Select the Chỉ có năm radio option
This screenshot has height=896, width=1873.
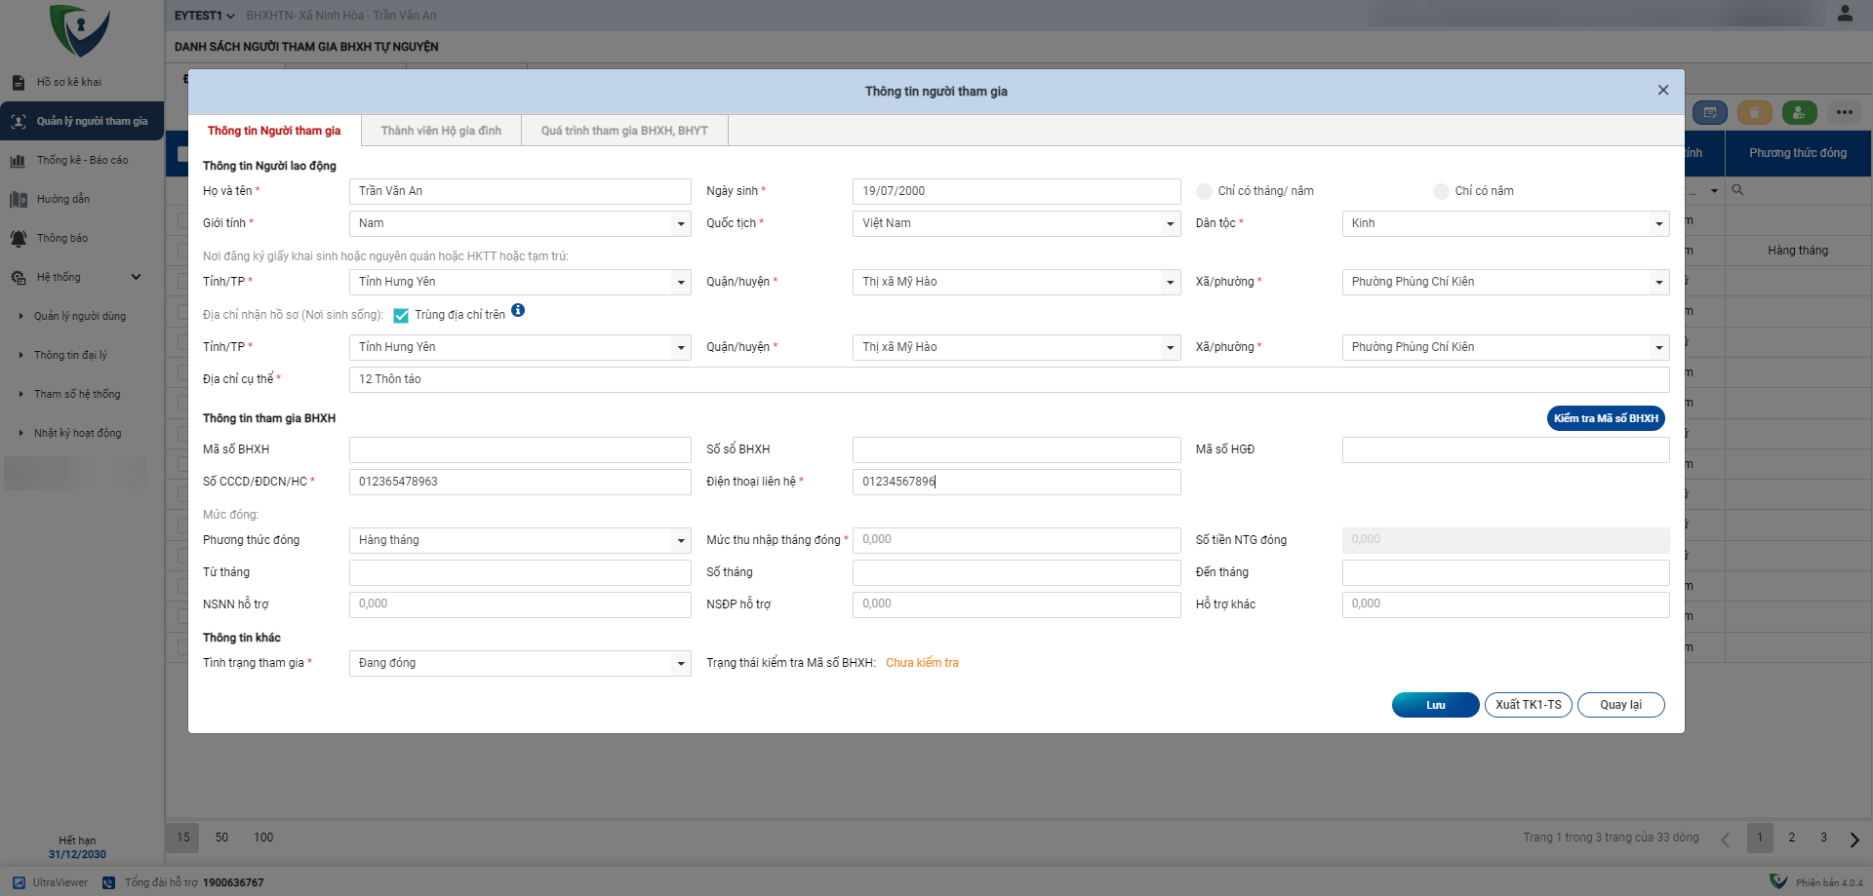click(1441, 192)
